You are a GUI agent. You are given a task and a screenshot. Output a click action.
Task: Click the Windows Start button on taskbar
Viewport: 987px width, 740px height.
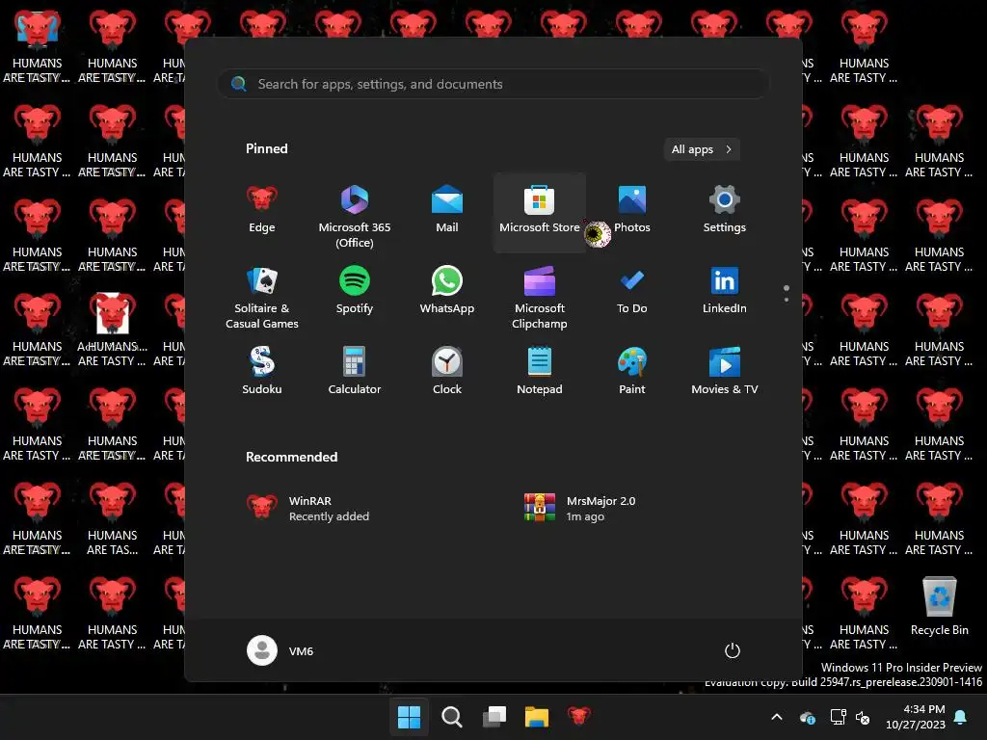tap(409, 716)
